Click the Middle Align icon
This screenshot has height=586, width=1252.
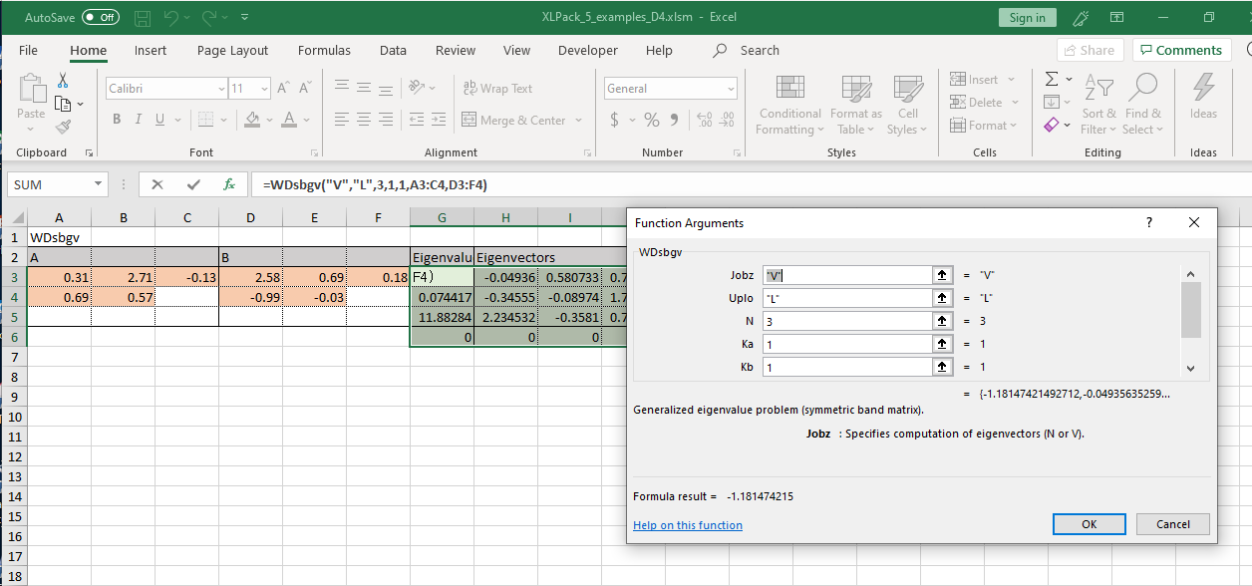coord(364,89)
